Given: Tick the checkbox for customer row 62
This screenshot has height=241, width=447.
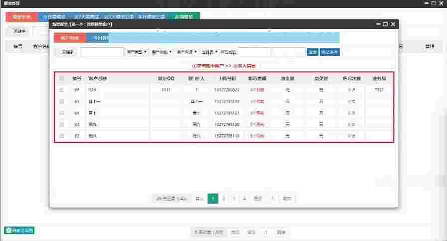Looking at the screenshot, I should click(61, 136).
